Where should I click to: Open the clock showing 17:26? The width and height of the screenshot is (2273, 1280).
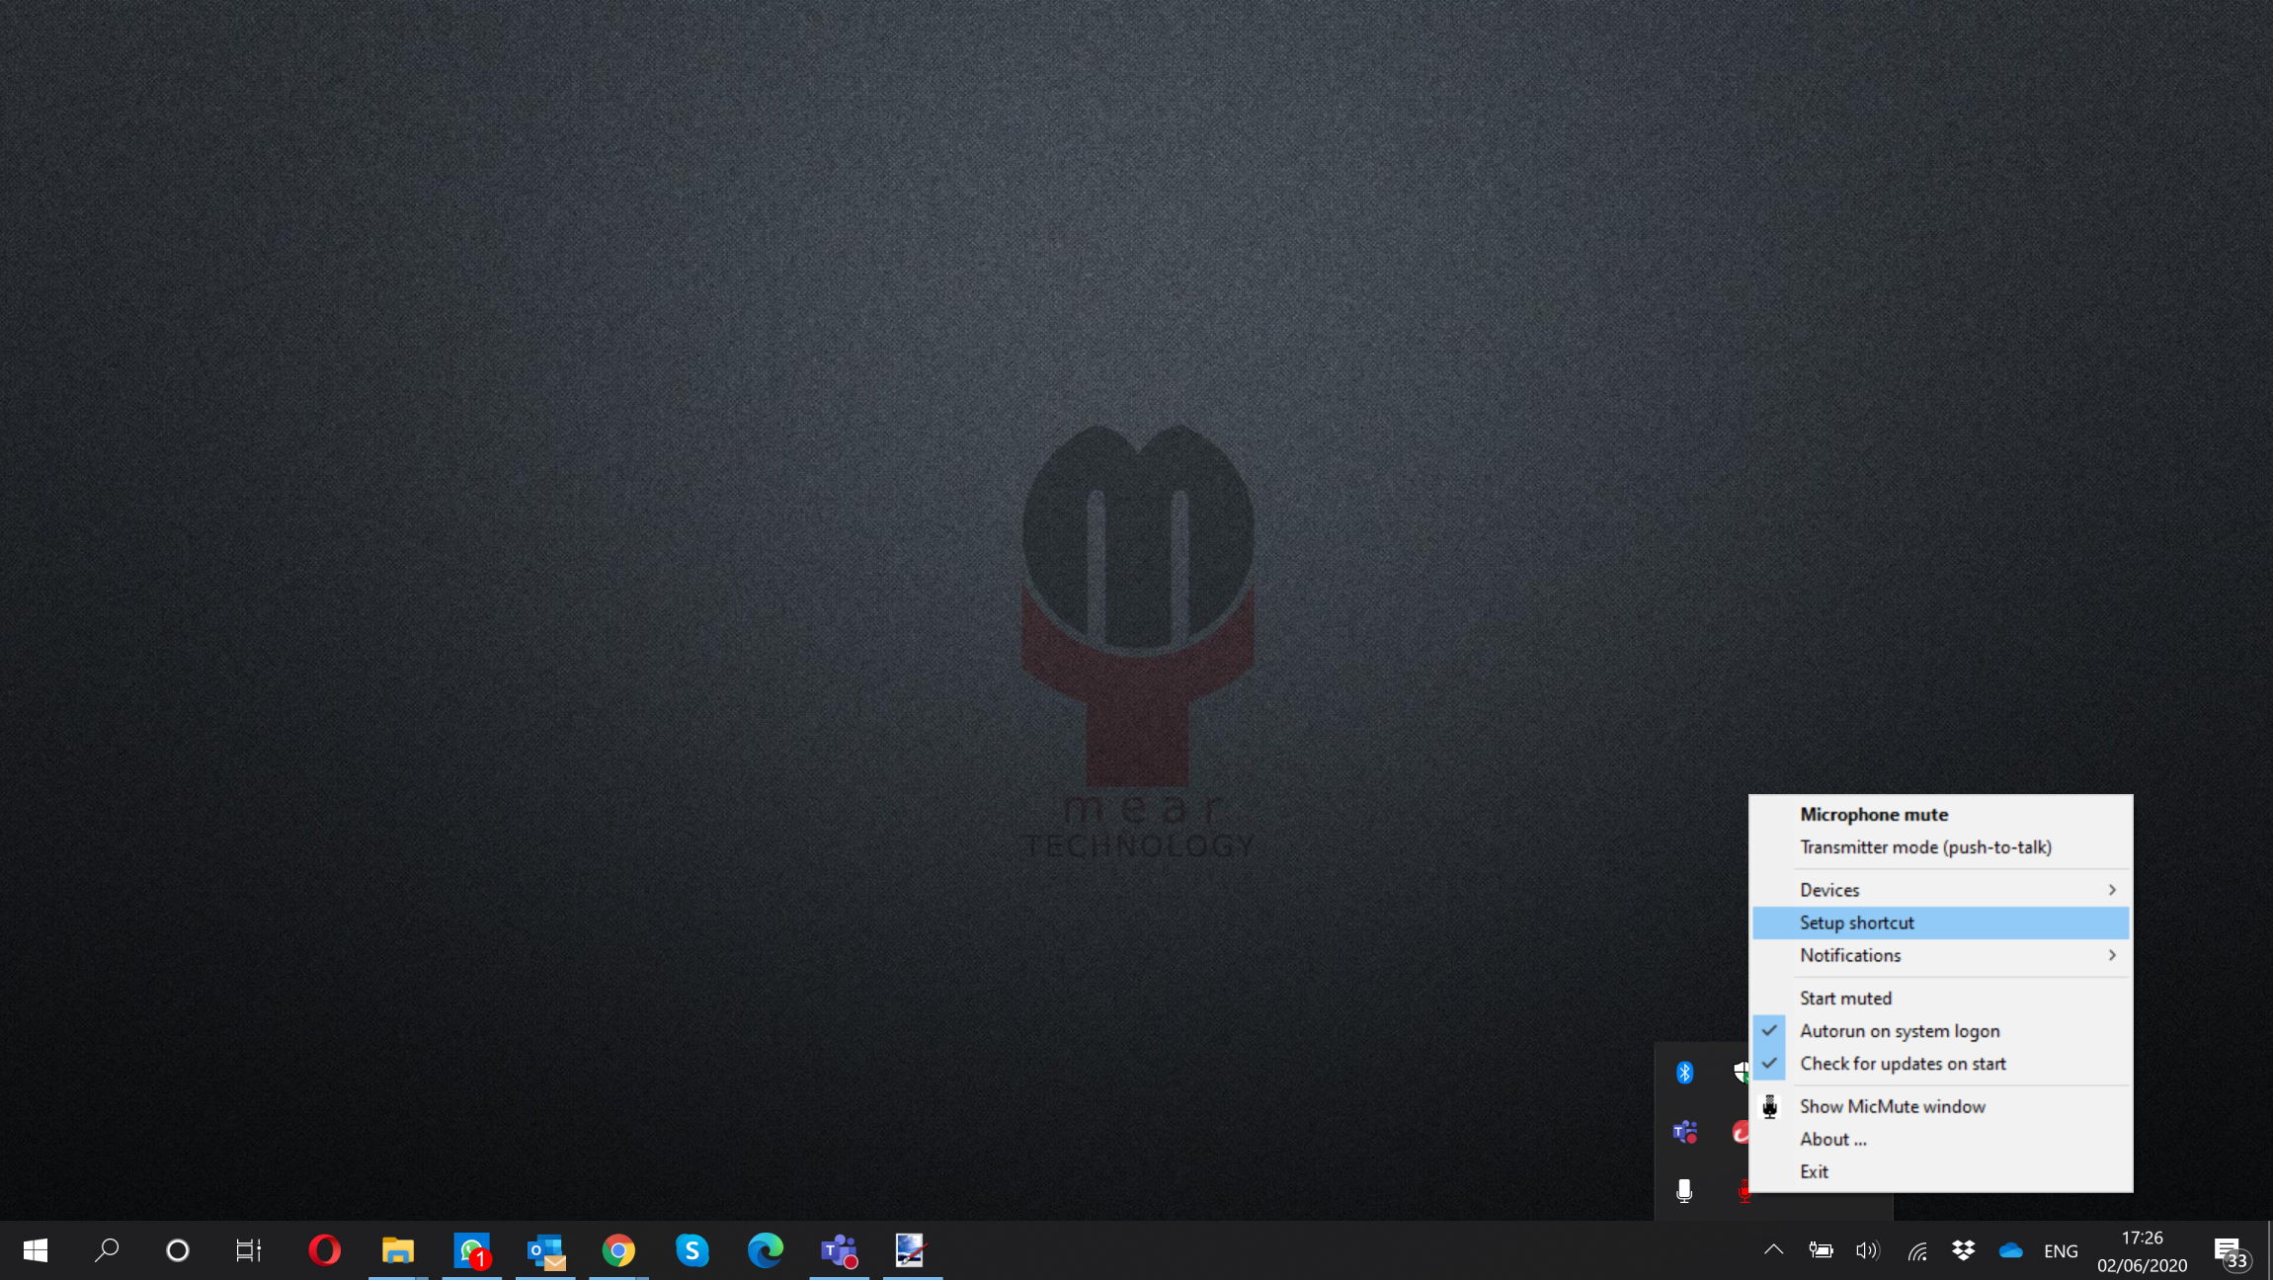coord(2142,1251)
